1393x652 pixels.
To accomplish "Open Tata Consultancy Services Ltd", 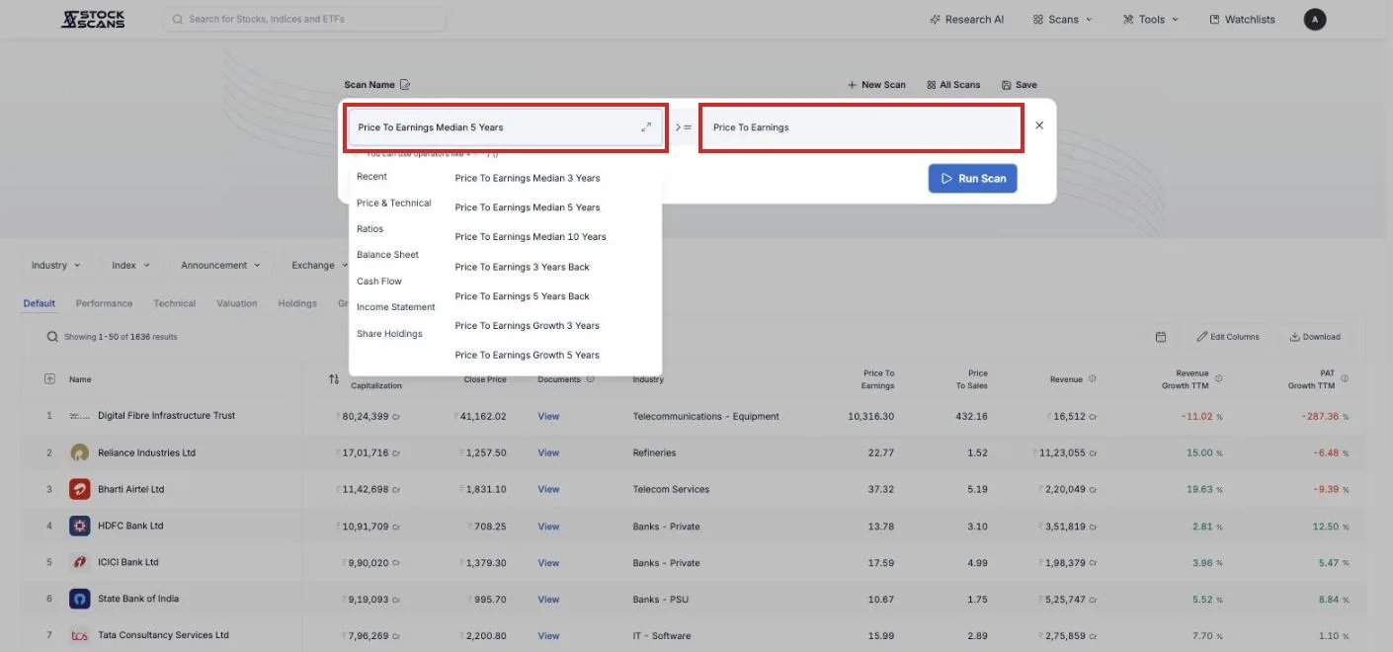I will (x=163, y=636).
